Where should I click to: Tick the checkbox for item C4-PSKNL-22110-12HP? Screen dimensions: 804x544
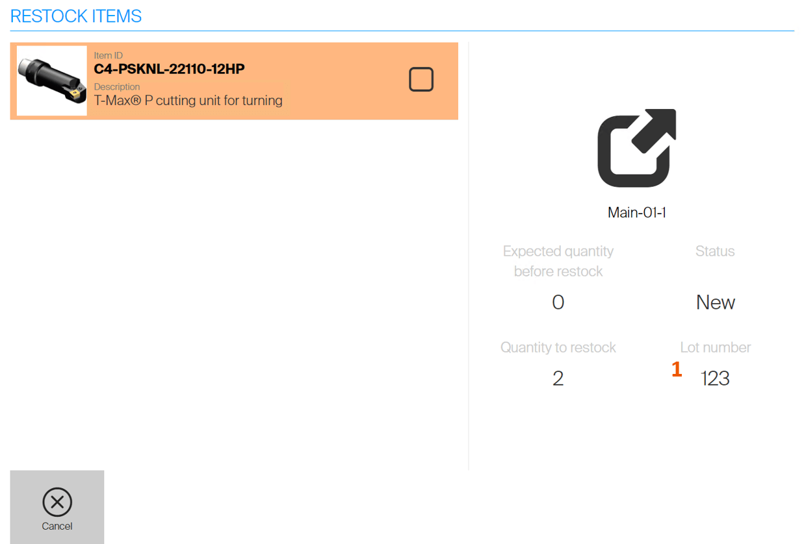coord(421,80)
